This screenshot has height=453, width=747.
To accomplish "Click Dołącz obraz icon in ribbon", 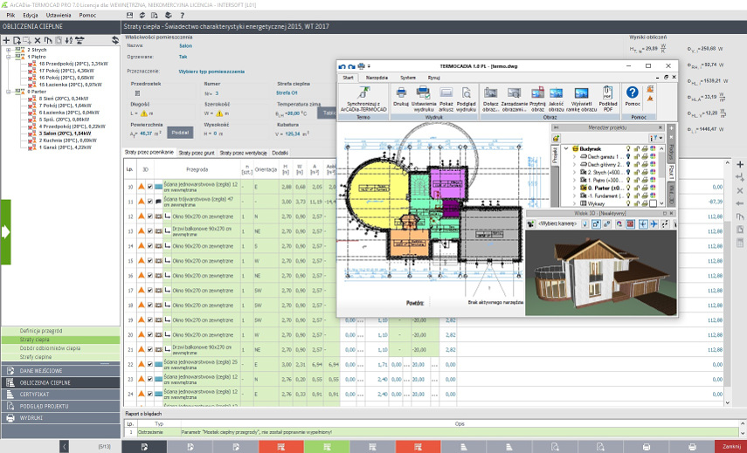I will [490, 93].
